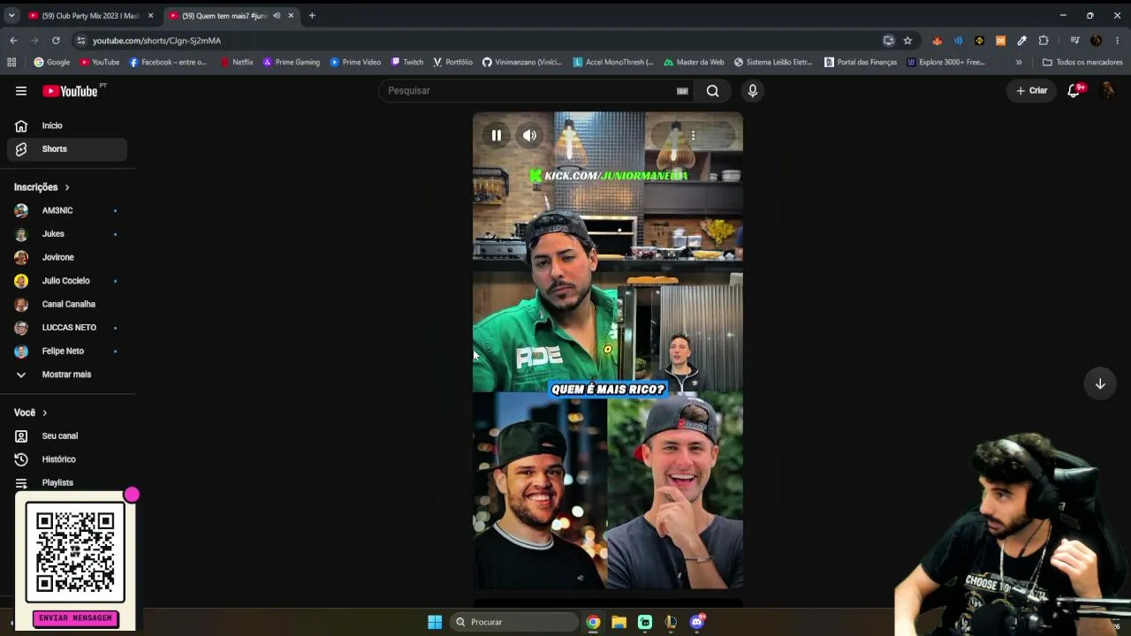Open the Master da Web bookmark
The image size is (1131, 636).
pyautogui.click(x=694, y=62)
